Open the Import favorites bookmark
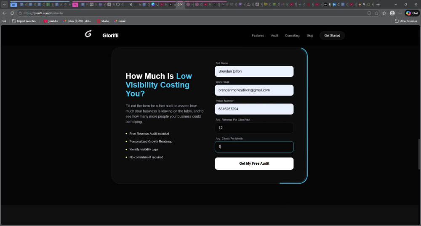 coord(24,21)
